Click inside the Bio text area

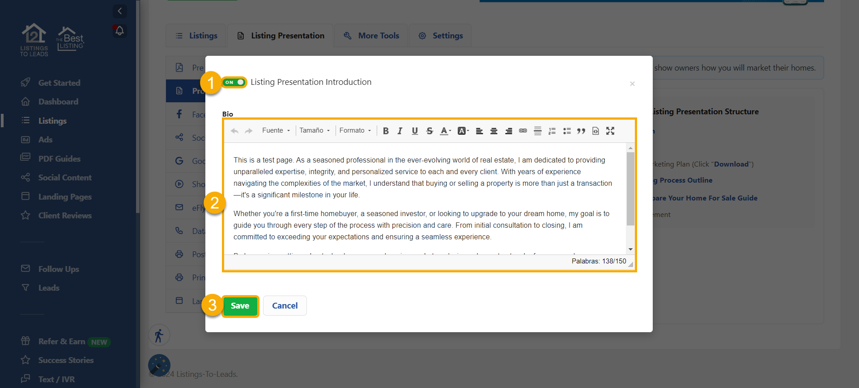tap(425, 199)
